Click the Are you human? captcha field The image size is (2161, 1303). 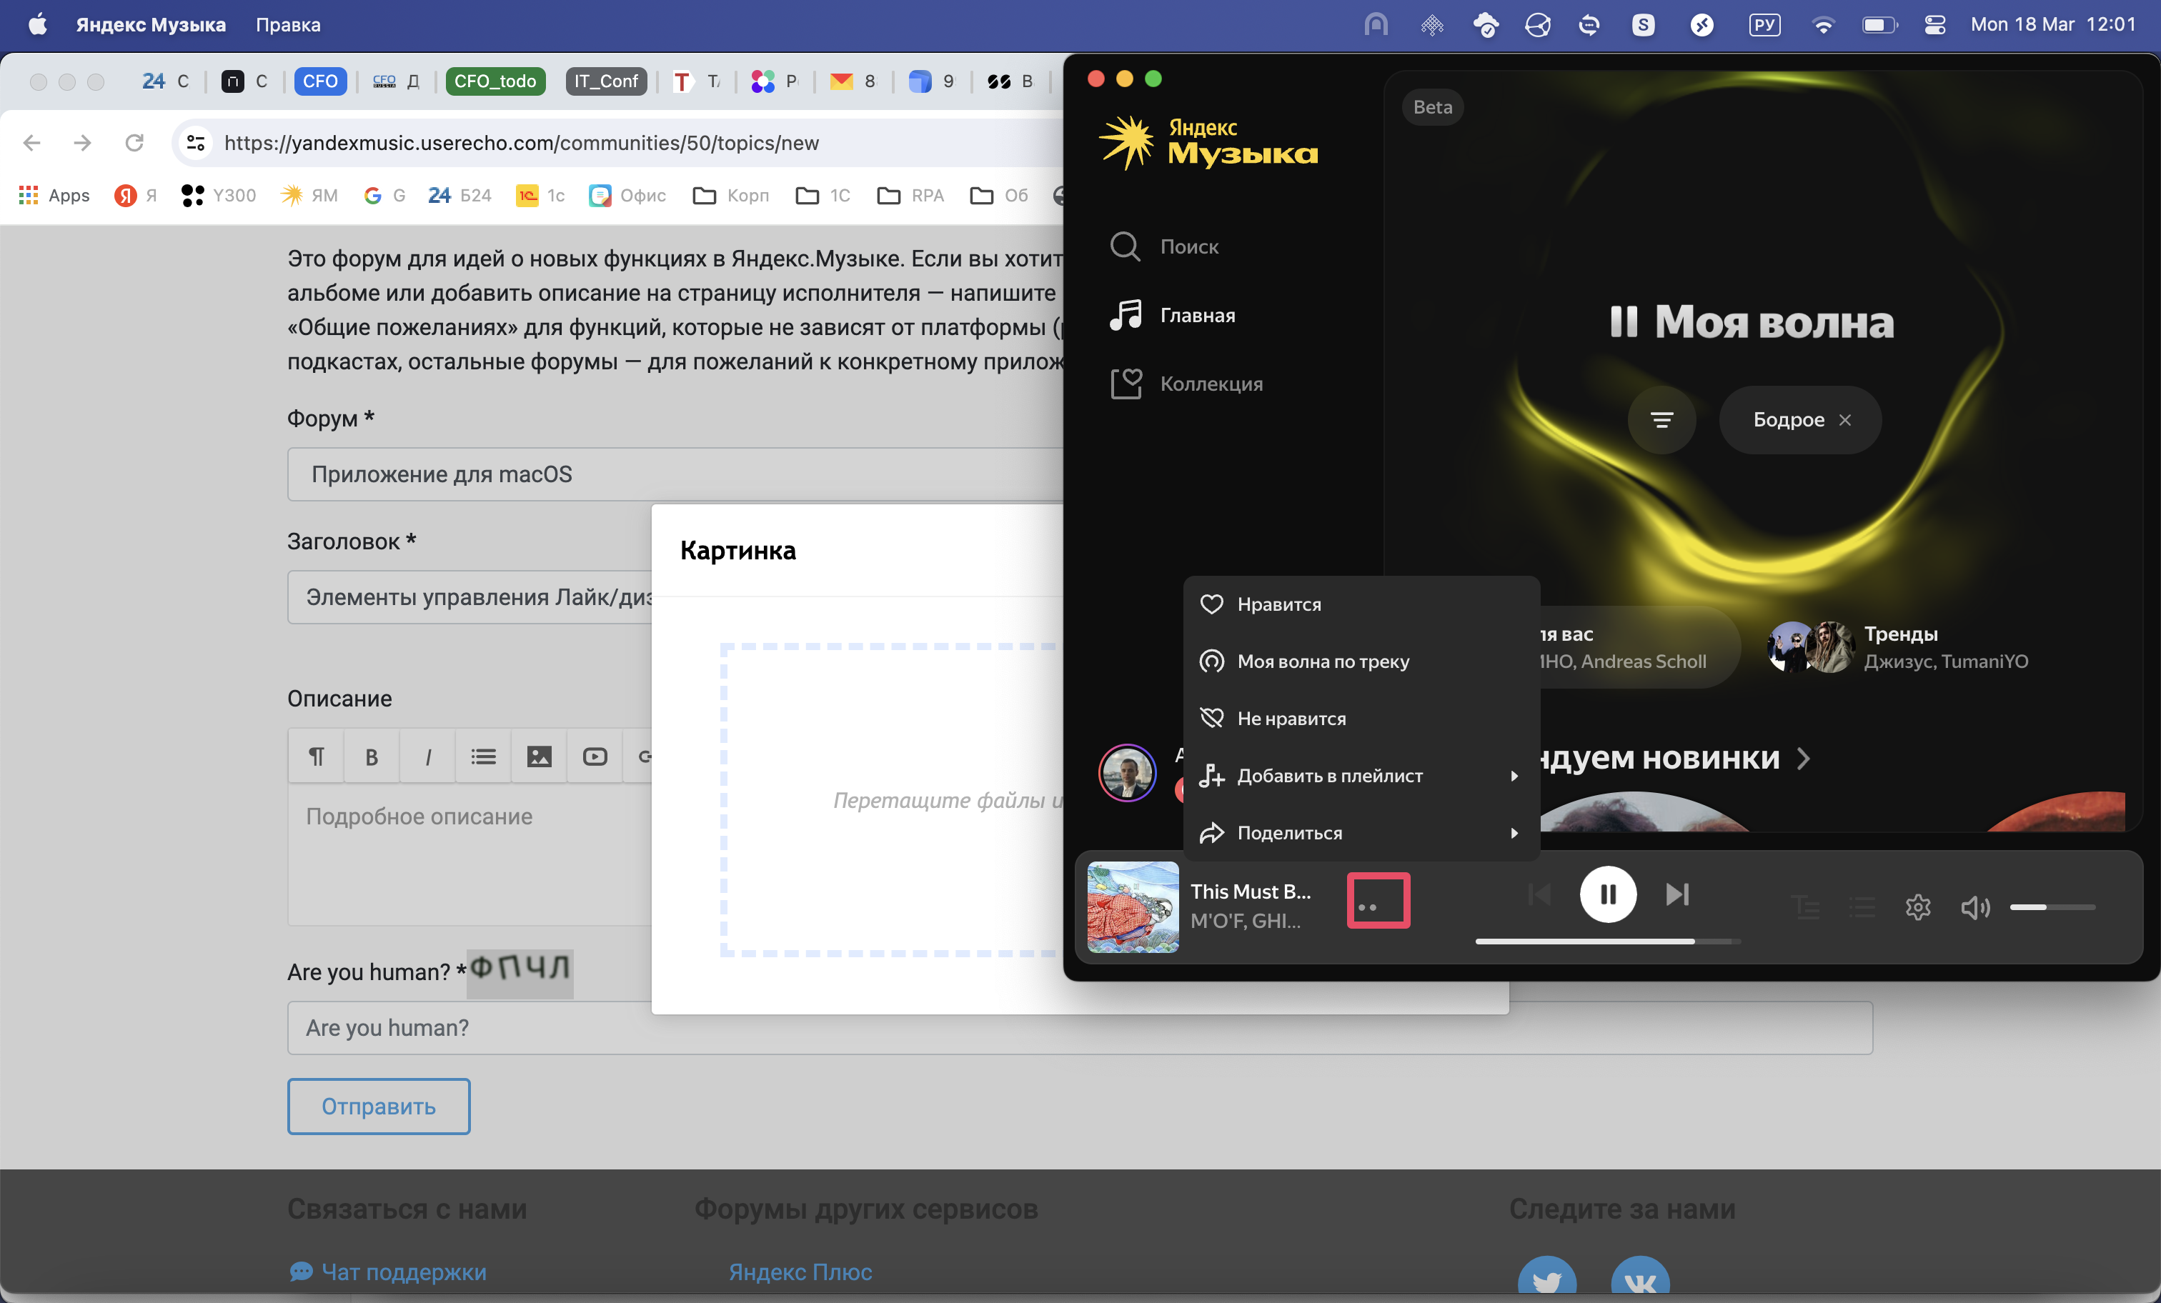1080,1028
